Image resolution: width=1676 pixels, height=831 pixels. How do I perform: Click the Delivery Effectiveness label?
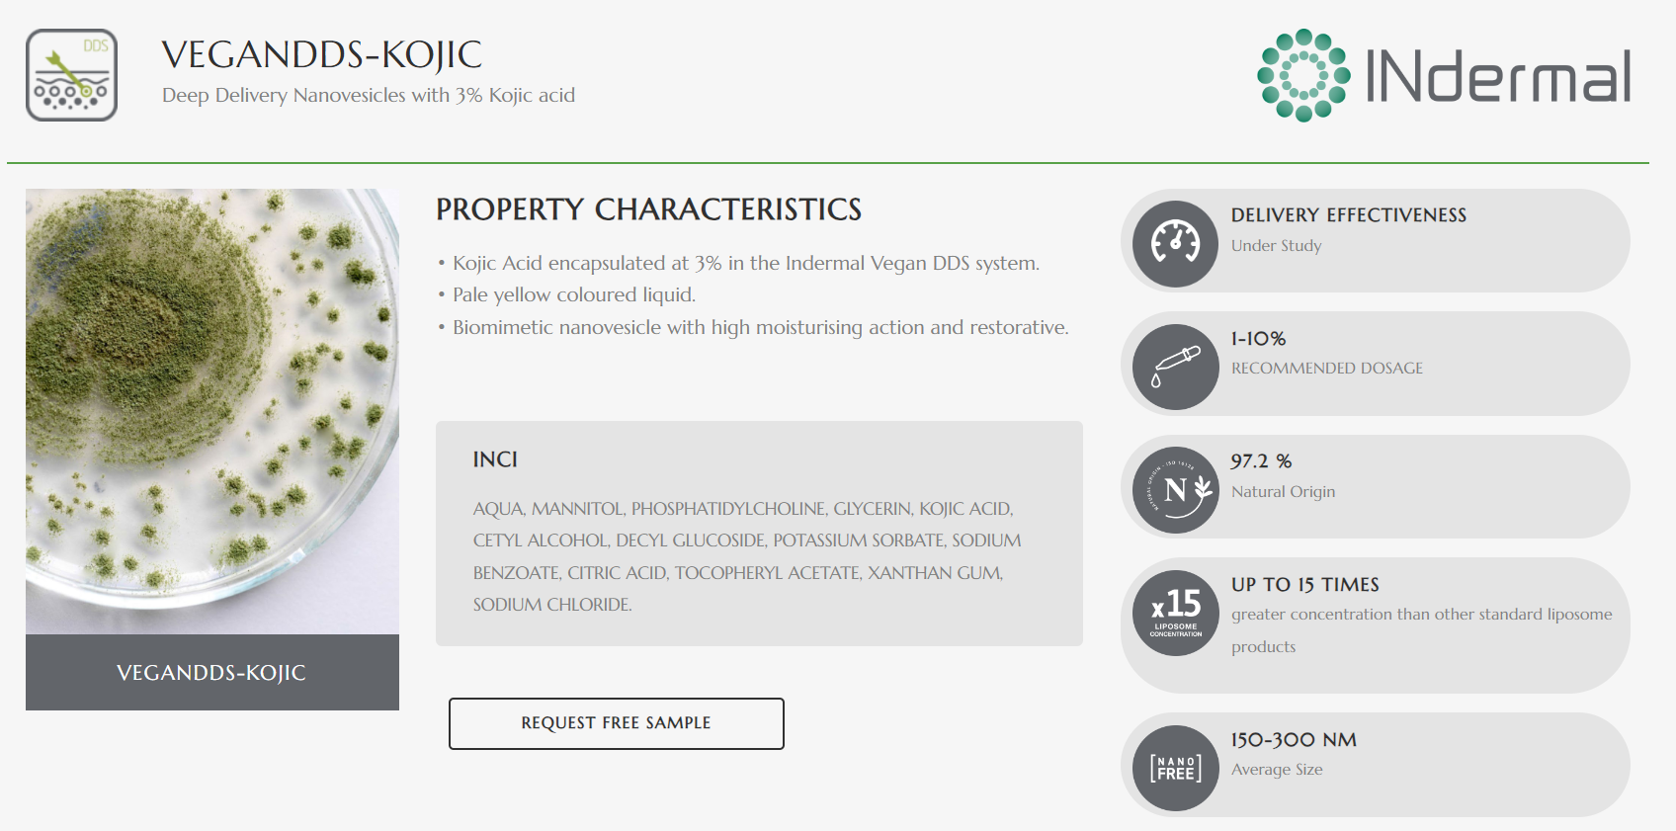[1348, 215]
